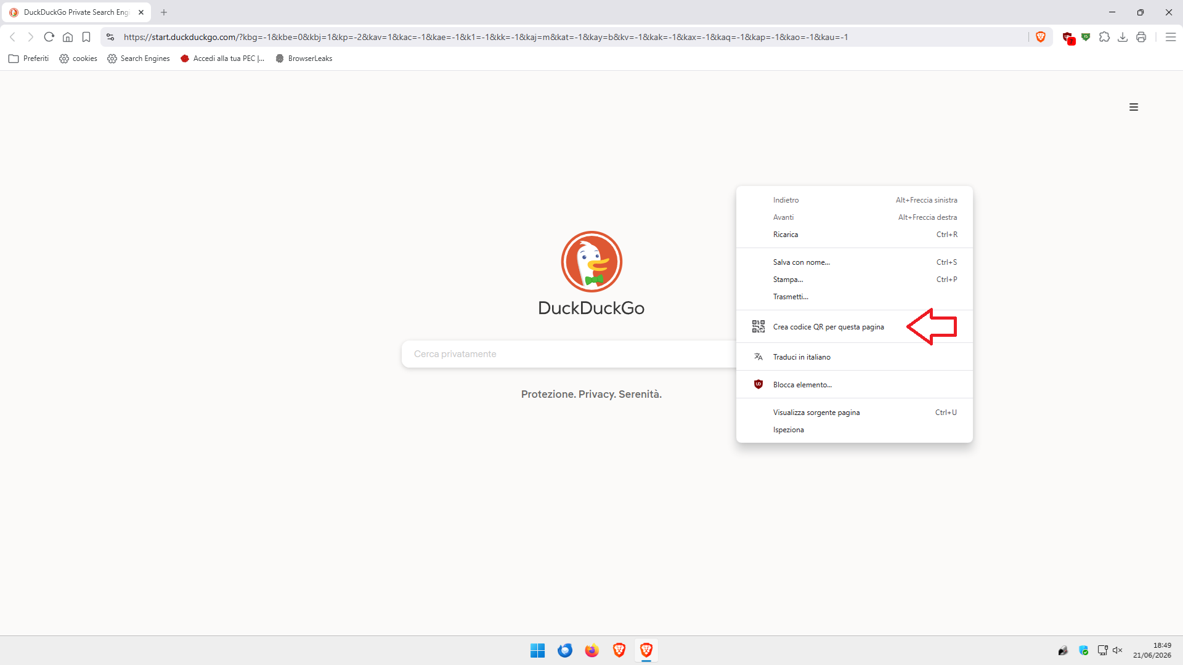Select Crea codice QR per questa pagina

tap(855, 327)
